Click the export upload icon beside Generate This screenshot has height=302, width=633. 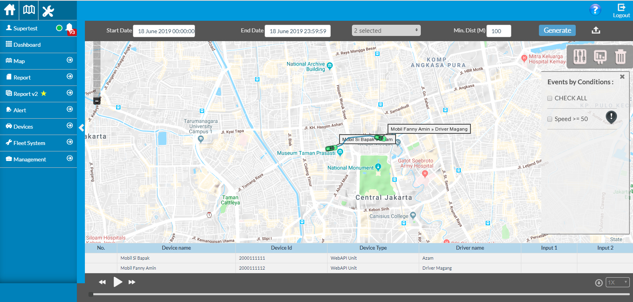[x=596, y=30]
